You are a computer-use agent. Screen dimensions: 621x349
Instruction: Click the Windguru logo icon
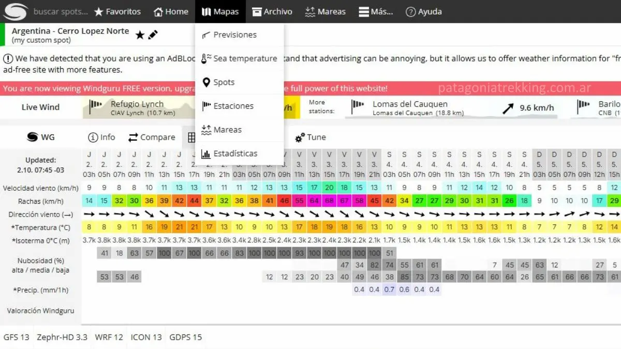[x=15, y=11]
